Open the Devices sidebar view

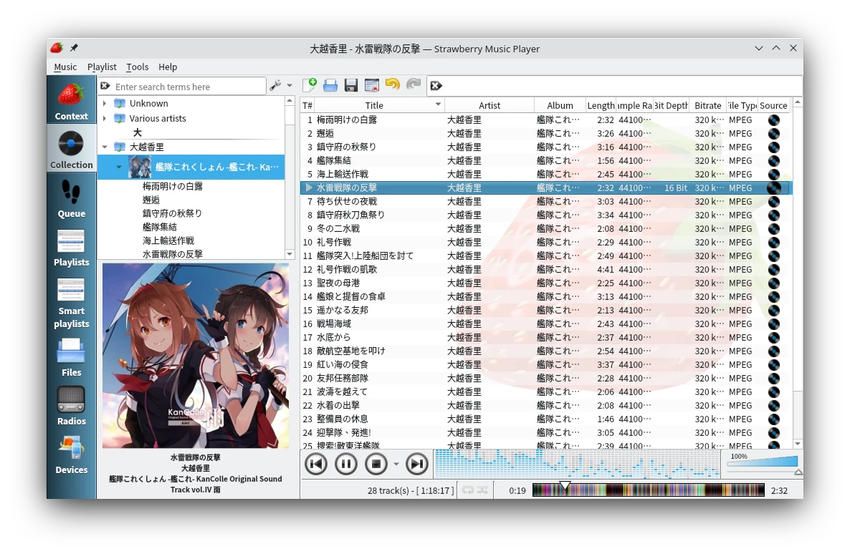pos(71,454)
